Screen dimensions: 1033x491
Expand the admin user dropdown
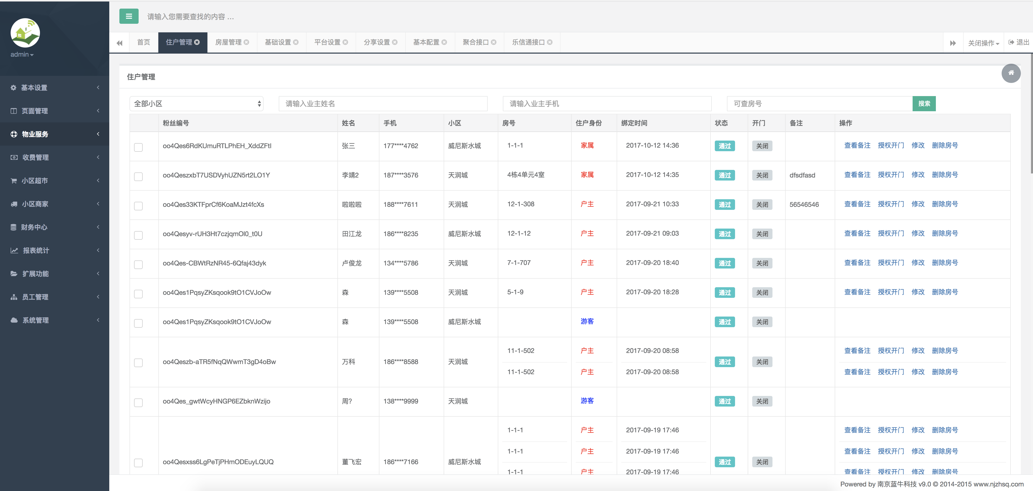(22, 55)
